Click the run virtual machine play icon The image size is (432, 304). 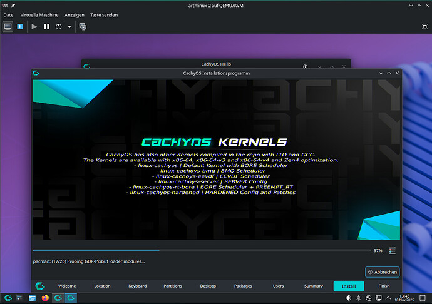pos(34,27)
